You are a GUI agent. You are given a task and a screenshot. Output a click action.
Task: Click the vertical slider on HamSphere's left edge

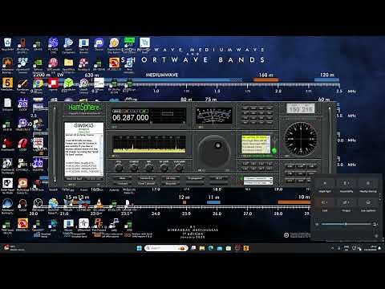coord(55,144)
